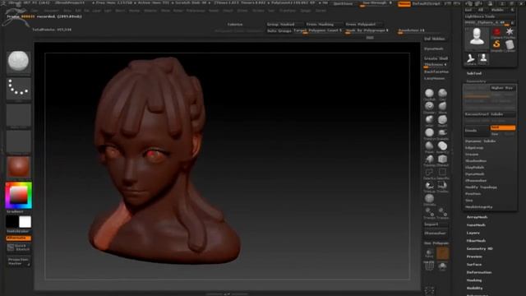
Task: Toggle the orange Menus button
Action: tap(404, 3)
